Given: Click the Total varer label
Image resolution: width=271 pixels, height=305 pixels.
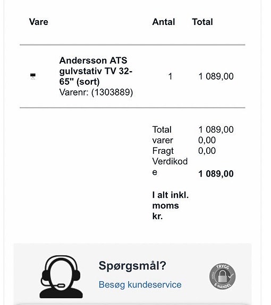Looking at the screenshot, I should [x=163, y=135].
